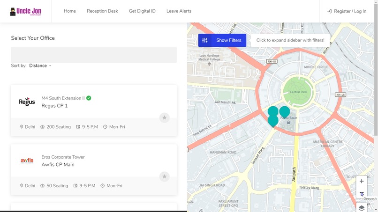Viewport: 378px width, 212px height.
Task: Open the Regus CP 1 listing title
Action: tap(54, 106)
